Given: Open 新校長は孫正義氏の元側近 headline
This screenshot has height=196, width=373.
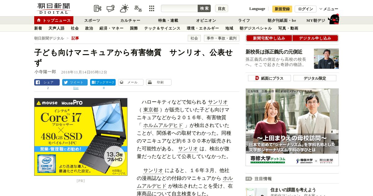Looking at the screenshot, I should tap(274, 52).
